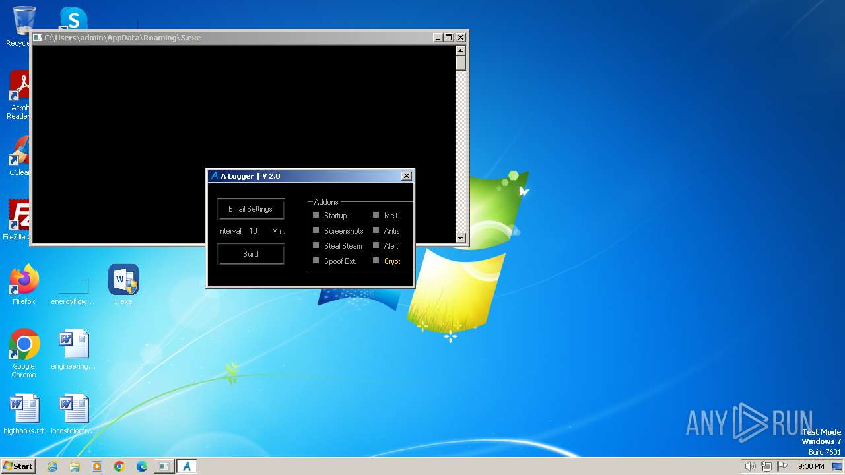Close the 5.exe console window
This screenshot has height=475, width=845.
click(461, 38)
